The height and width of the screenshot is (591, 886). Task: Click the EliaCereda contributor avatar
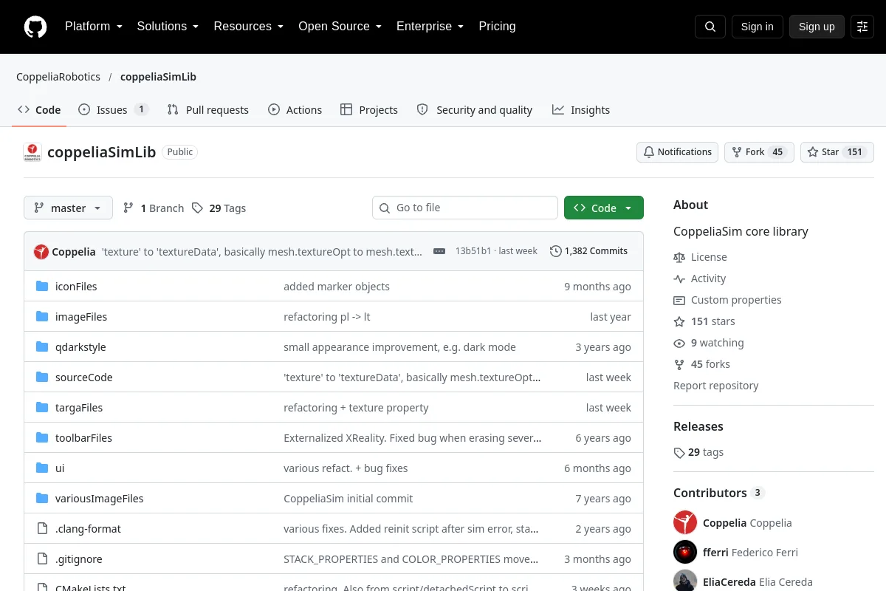[685, 581]
